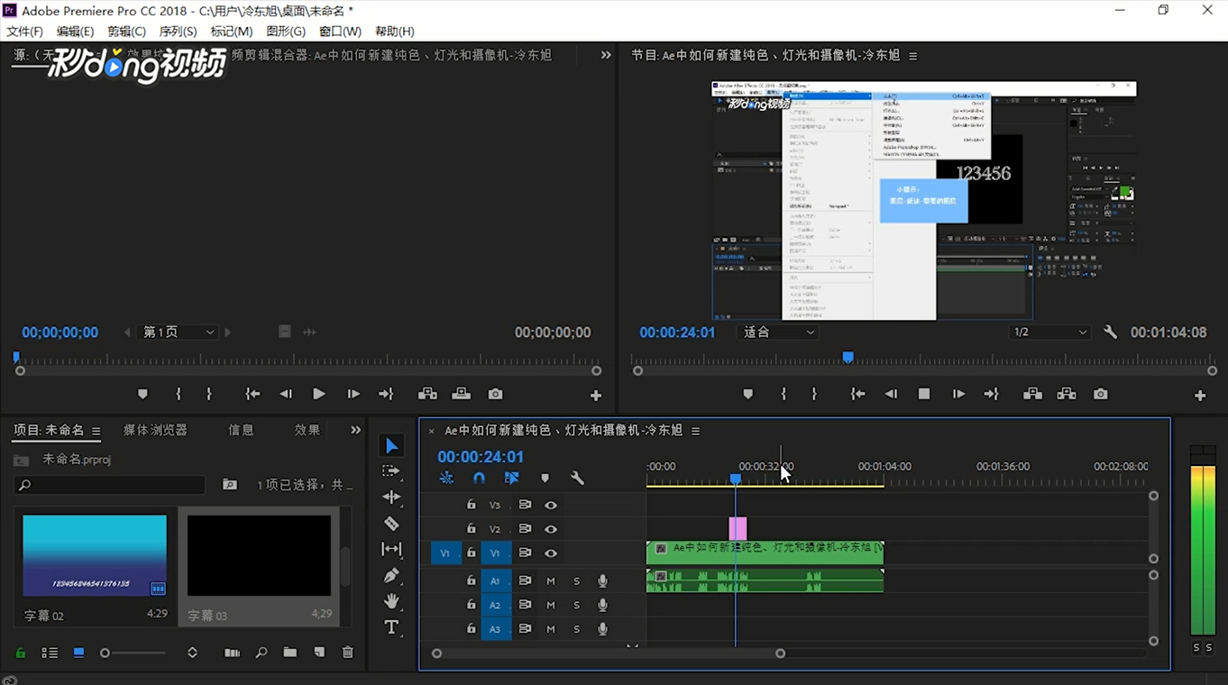The height and width of the screenshot is (685, 1228).
Task: Open the 第1页 page dropdown
Action: tap(179, 332)
